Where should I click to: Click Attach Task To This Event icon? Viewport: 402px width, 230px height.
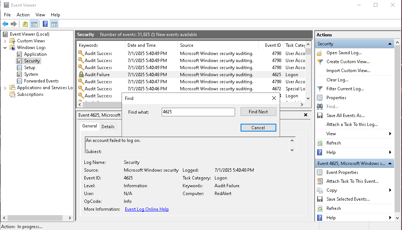(x=320, y=181)
